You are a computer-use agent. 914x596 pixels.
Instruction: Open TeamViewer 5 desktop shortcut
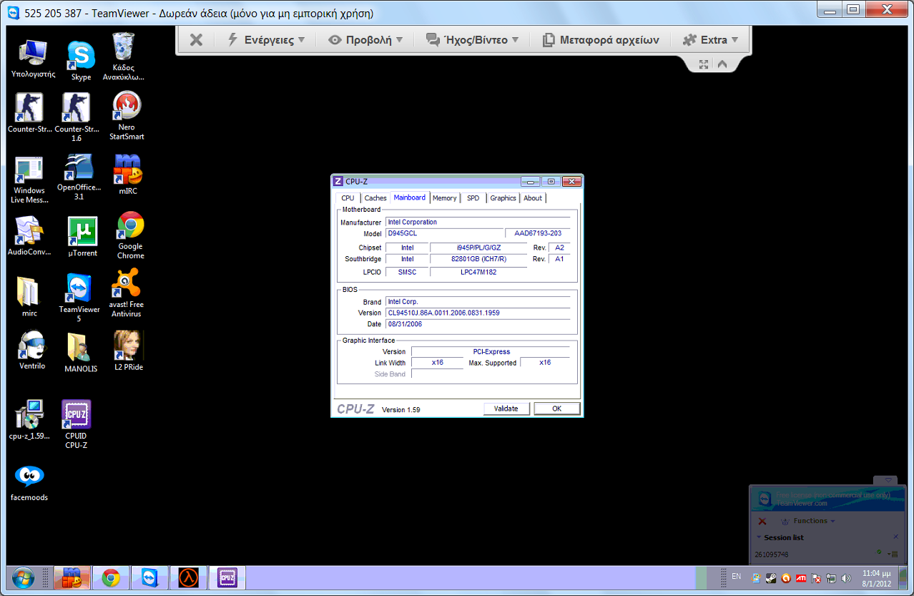point(79,298)
